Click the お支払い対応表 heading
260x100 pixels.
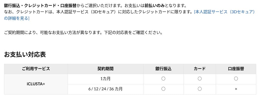click(25, 55)
